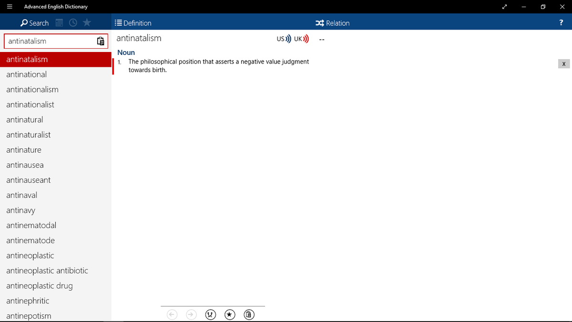Image resolution: width=572 pixels, height=322 pixels.
Task: Paste clipboard into search field
Action: point(101,41)
